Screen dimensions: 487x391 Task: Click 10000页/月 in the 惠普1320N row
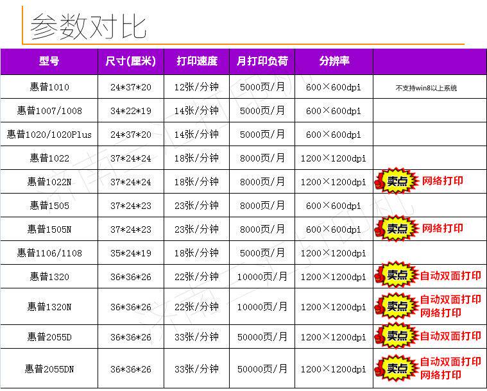[x=262, y=307]
